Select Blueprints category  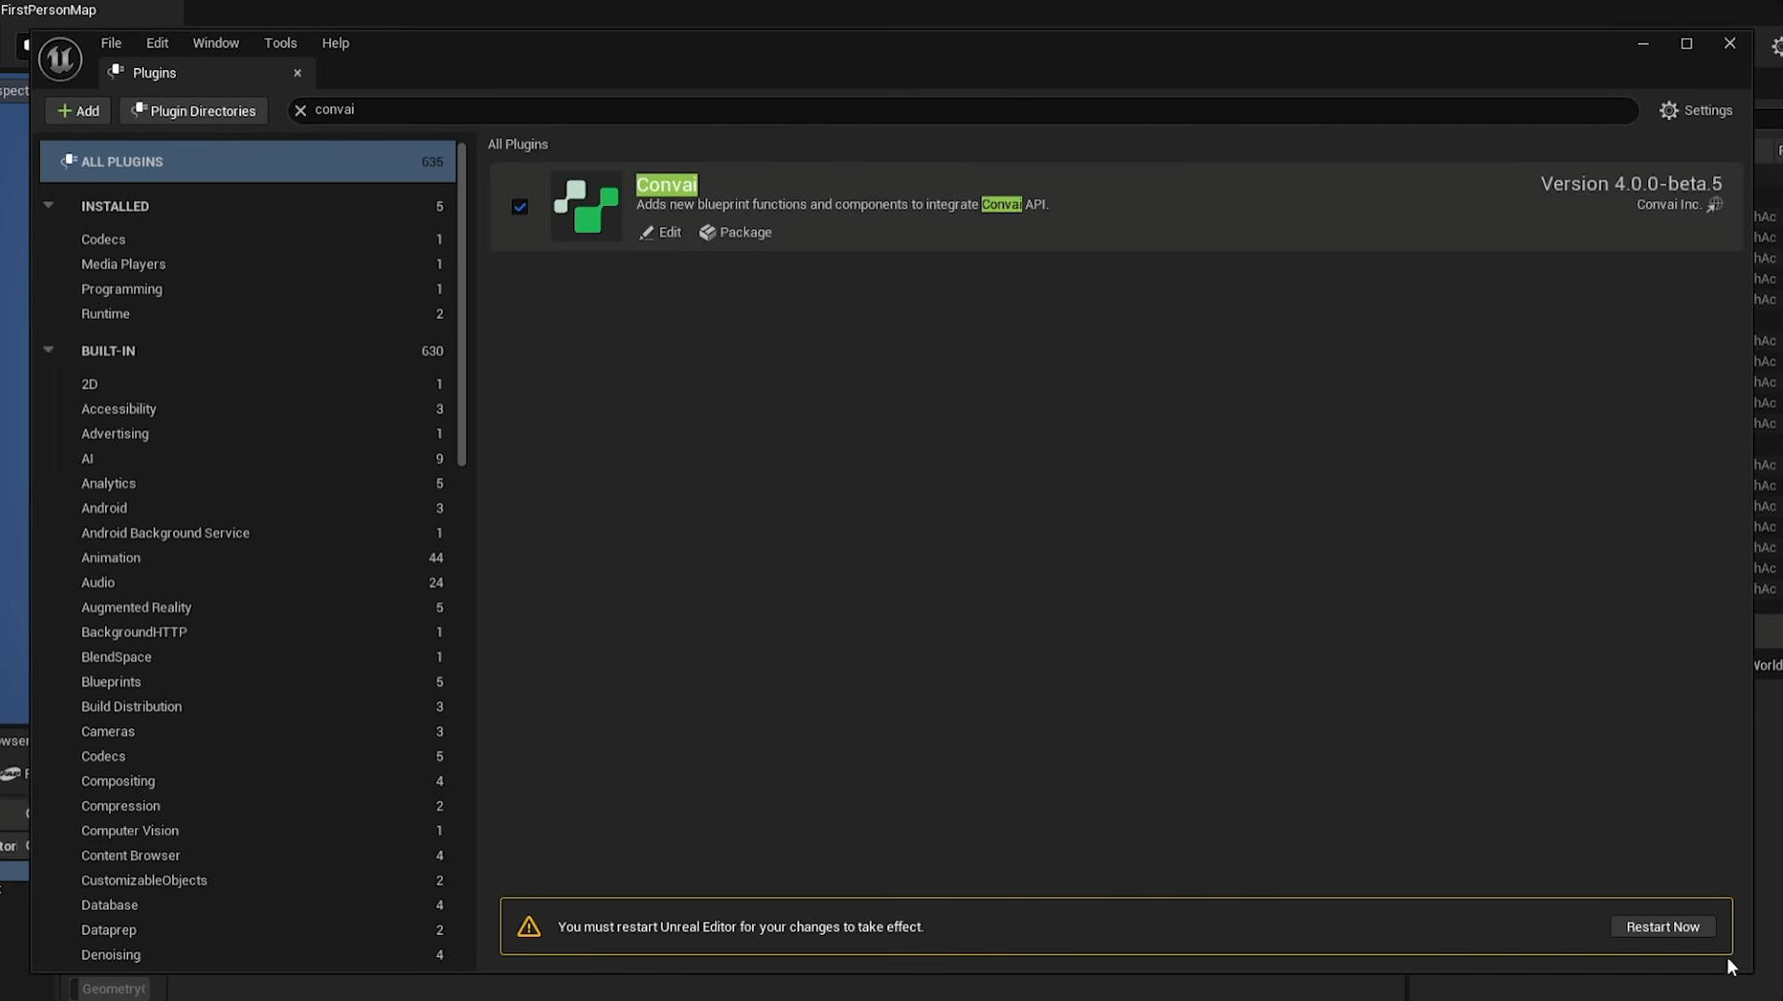[x=248, y=681]
